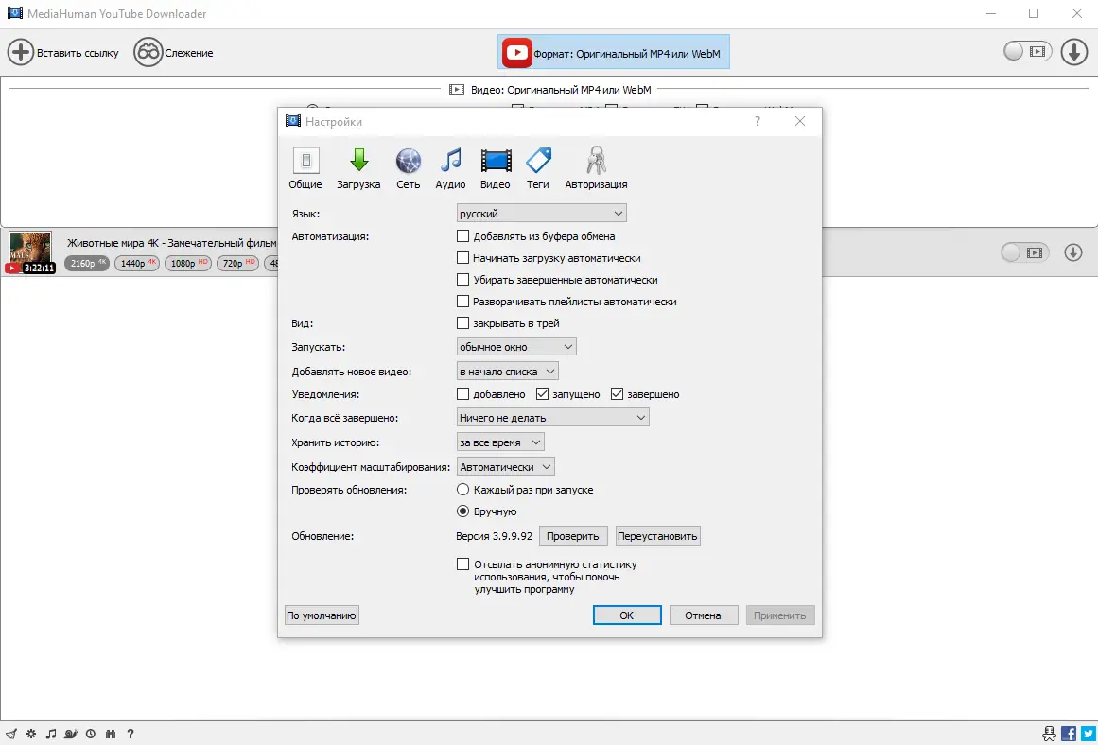Open the Видео settings tab
The width and height of the screenshot is (1098, 745).
(x=495, y=168)
